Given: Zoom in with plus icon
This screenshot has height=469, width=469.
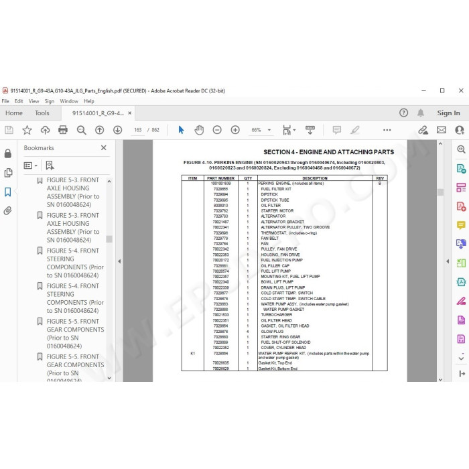Looking at the screenshot, I should pos(235,130).
